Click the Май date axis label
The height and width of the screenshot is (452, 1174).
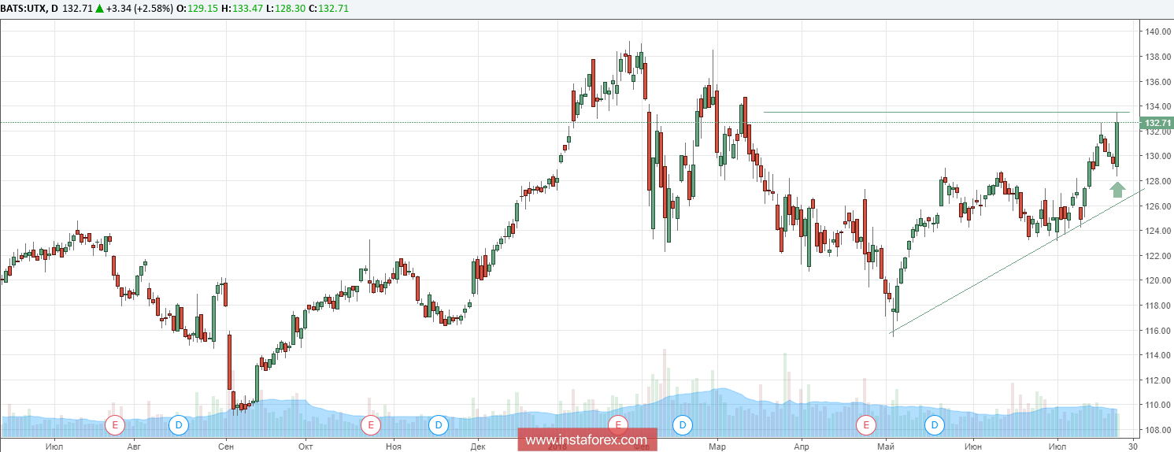tap(886, 445)
